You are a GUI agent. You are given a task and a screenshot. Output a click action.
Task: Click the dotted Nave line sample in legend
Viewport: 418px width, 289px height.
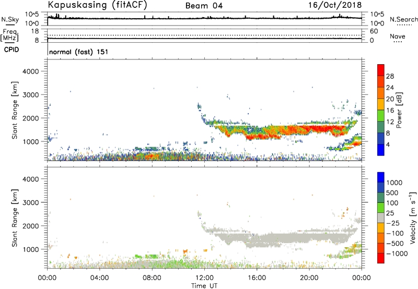coord(398,42)
